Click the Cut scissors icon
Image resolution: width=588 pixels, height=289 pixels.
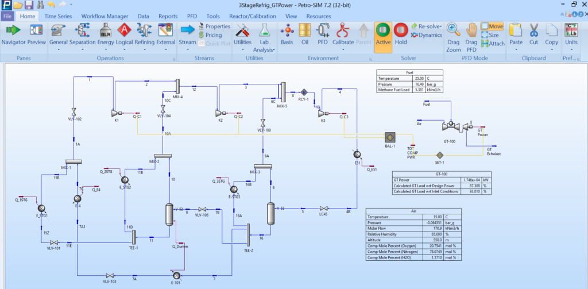(x=534, y=33)
